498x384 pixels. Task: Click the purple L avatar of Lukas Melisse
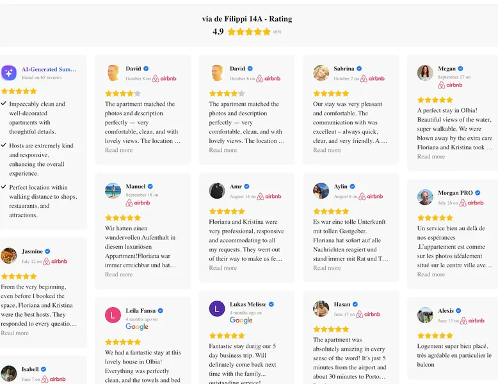coord(217,308)
